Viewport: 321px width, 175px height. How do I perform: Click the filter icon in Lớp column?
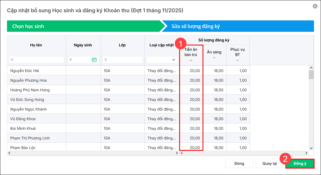click(x=105, y=60)
